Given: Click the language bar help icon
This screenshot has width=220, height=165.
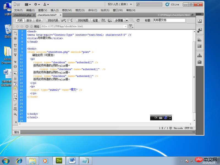Looking at the screenshot, I should tap(166, 118).
